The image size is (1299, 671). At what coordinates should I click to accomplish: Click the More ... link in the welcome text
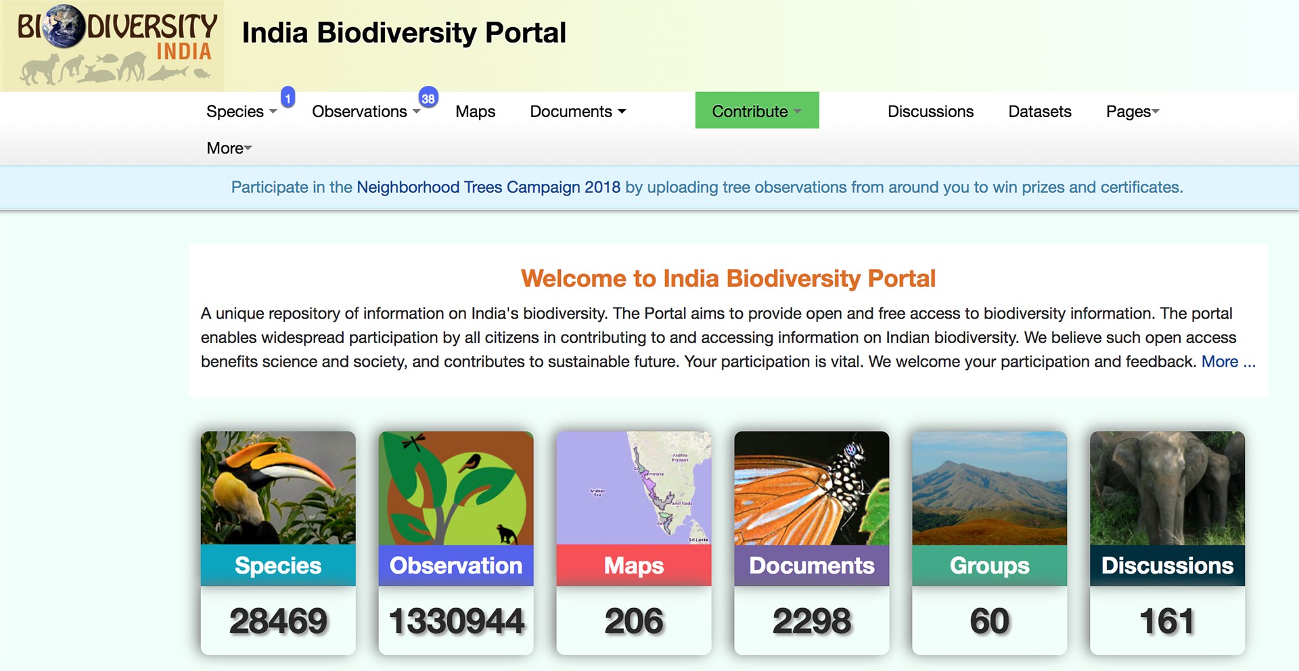click(x=1229, y=362)
